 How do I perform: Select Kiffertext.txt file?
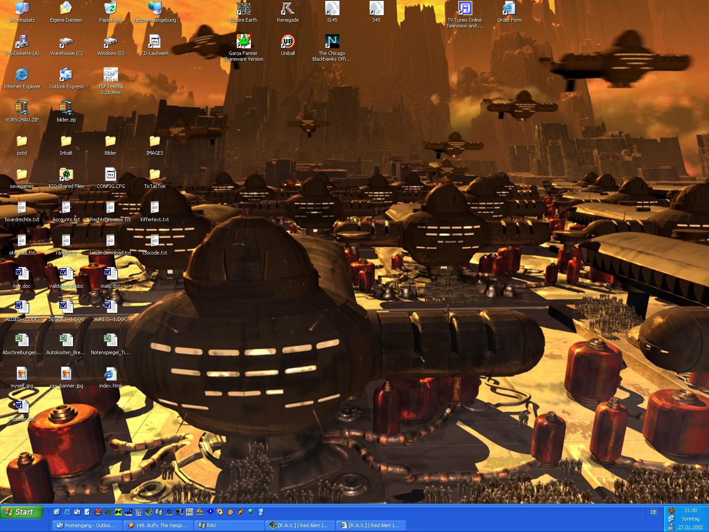point(155,212)
